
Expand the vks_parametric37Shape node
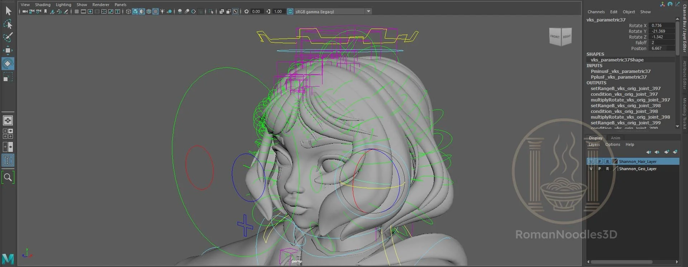[617, 60]
